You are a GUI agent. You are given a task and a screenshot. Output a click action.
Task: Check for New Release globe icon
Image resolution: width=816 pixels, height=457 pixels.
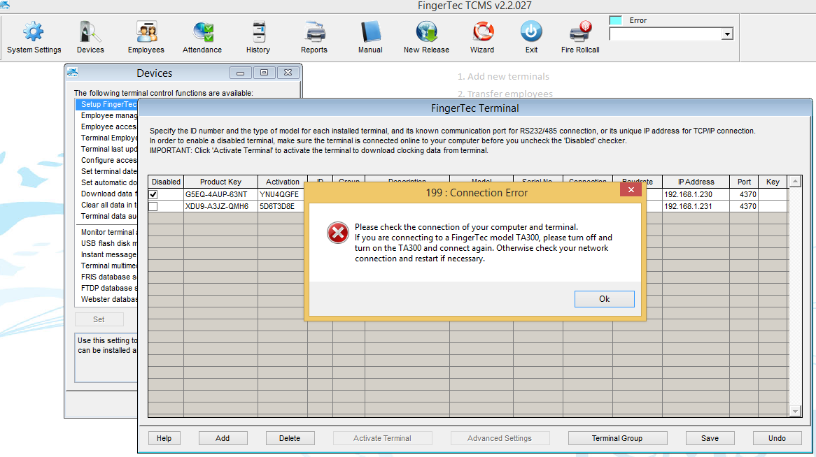click(x=426, y=38)
